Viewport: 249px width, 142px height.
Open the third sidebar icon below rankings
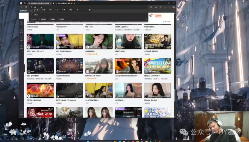[x=21, y=39]
